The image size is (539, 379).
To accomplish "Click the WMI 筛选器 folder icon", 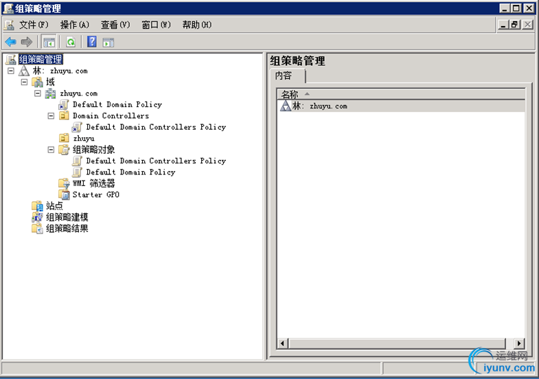I will coord(64,183).
